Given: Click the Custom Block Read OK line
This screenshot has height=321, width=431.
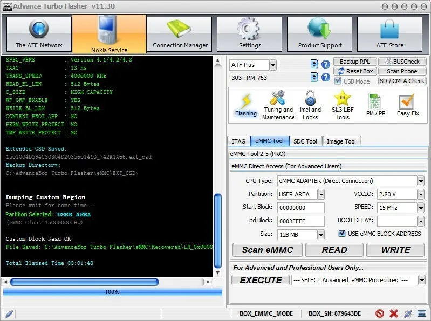Looking at the screenshot, I should [x=38, y=238].
